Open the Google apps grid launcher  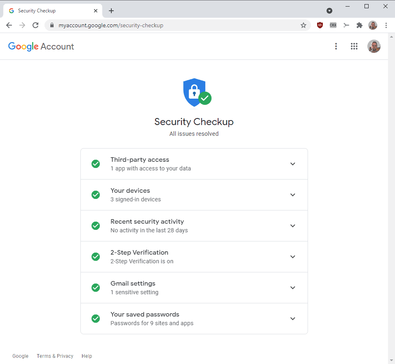click(354, 46)
